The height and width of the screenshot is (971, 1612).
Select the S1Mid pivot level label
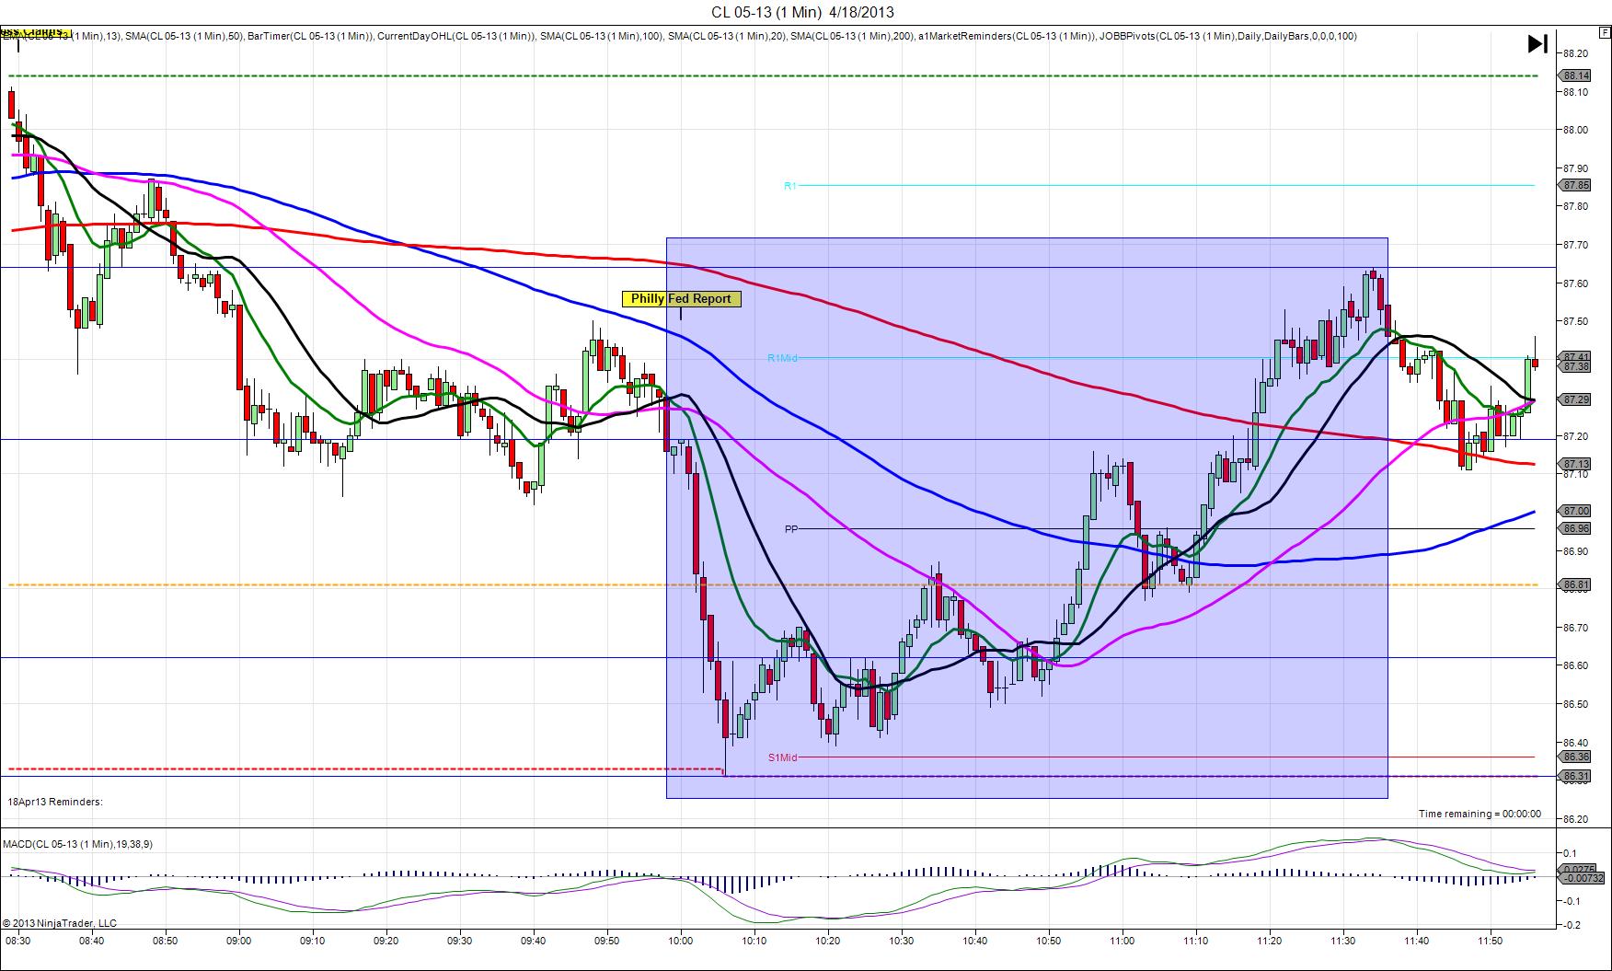(782, 757)
